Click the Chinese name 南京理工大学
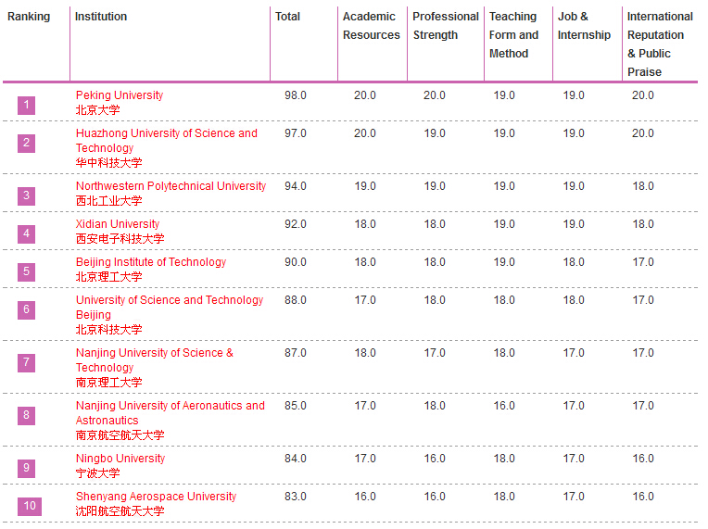This screenshot has height=529, width=708. click(x=108, y=383)
